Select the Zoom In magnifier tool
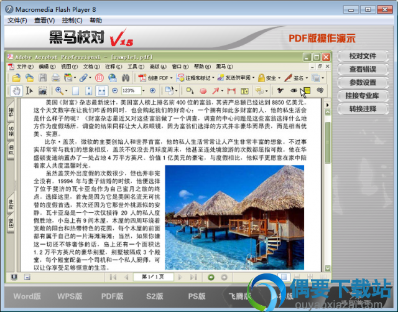Image resolution: width=398 pixels, height=312 pixels. coord(60,91)
